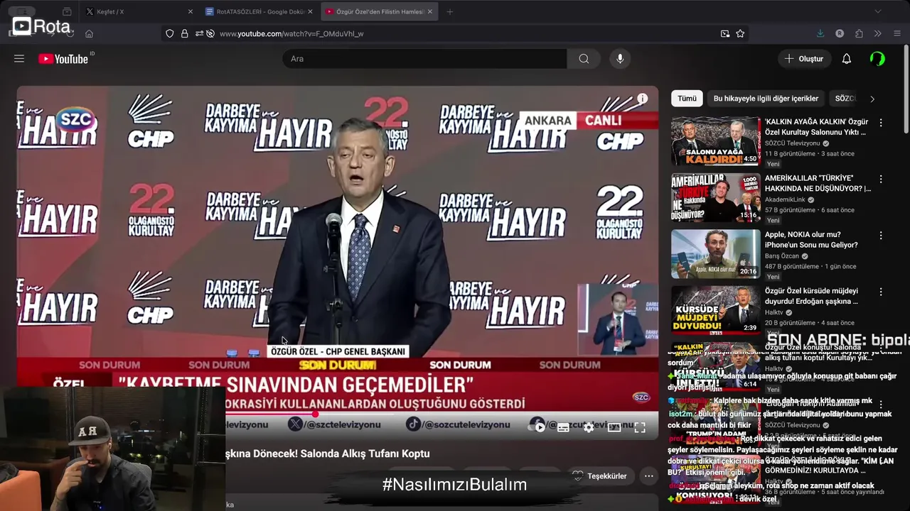Open the green account avatar menu

[877, 59]
